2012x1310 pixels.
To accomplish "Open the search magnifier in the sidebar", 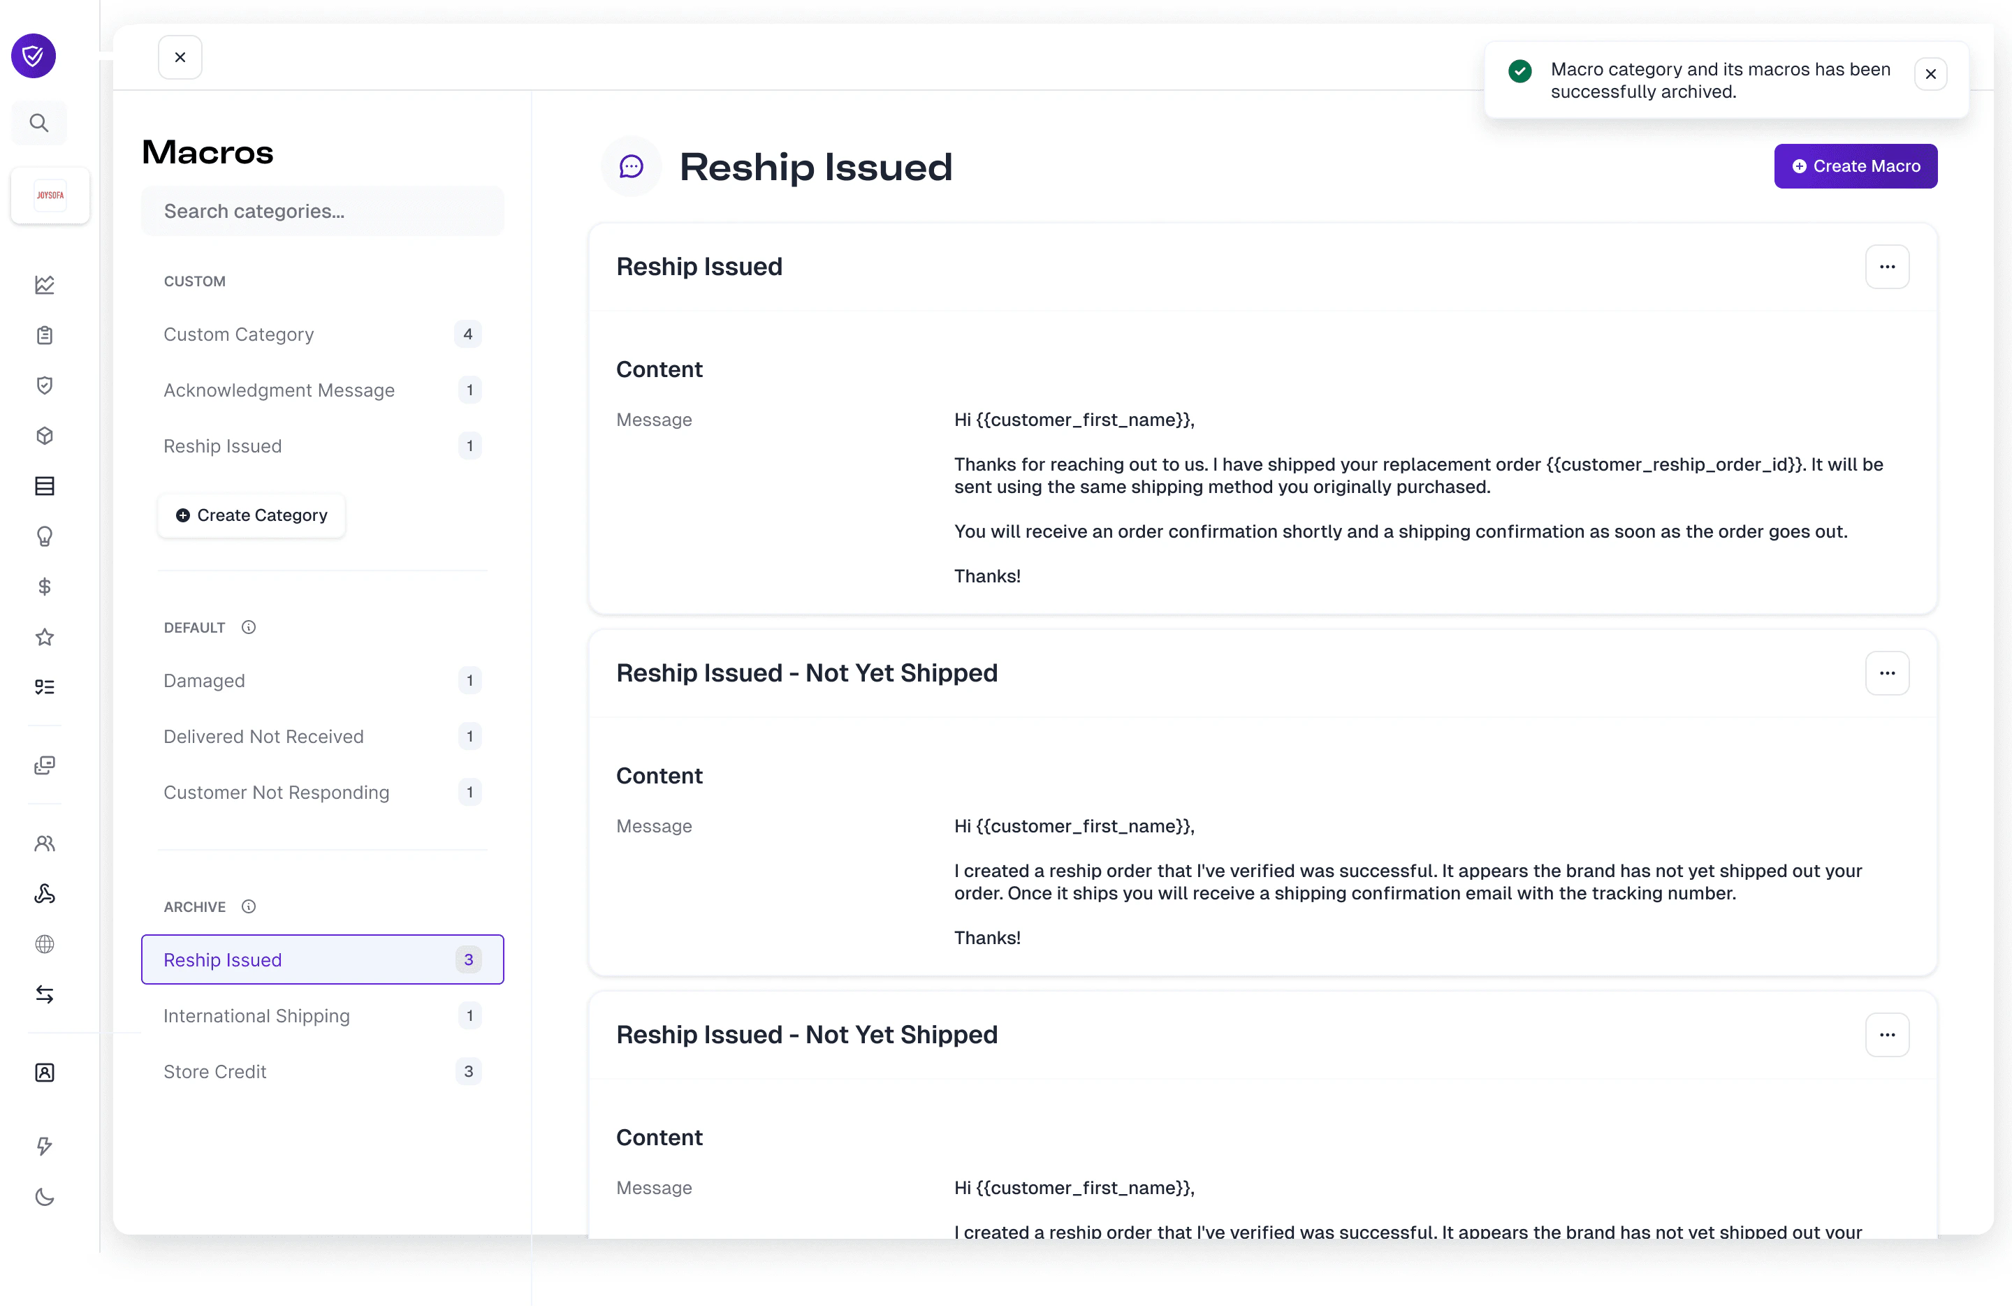I will tap(39, 124).
